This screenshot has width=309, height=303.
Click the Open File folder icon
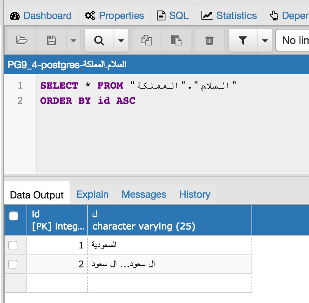tap(22, 40)
